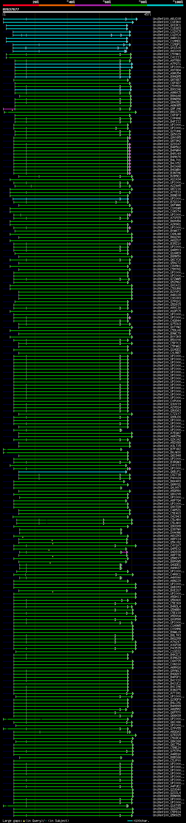Open hit UniRef100_C1DYC5
The height and width of the screenshot is (823, 186).
(x=167, y=32)
